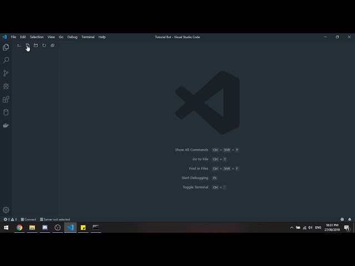355x266 pixels.
Task: Click the Show All Commands text
Action: tap(191, 150)
